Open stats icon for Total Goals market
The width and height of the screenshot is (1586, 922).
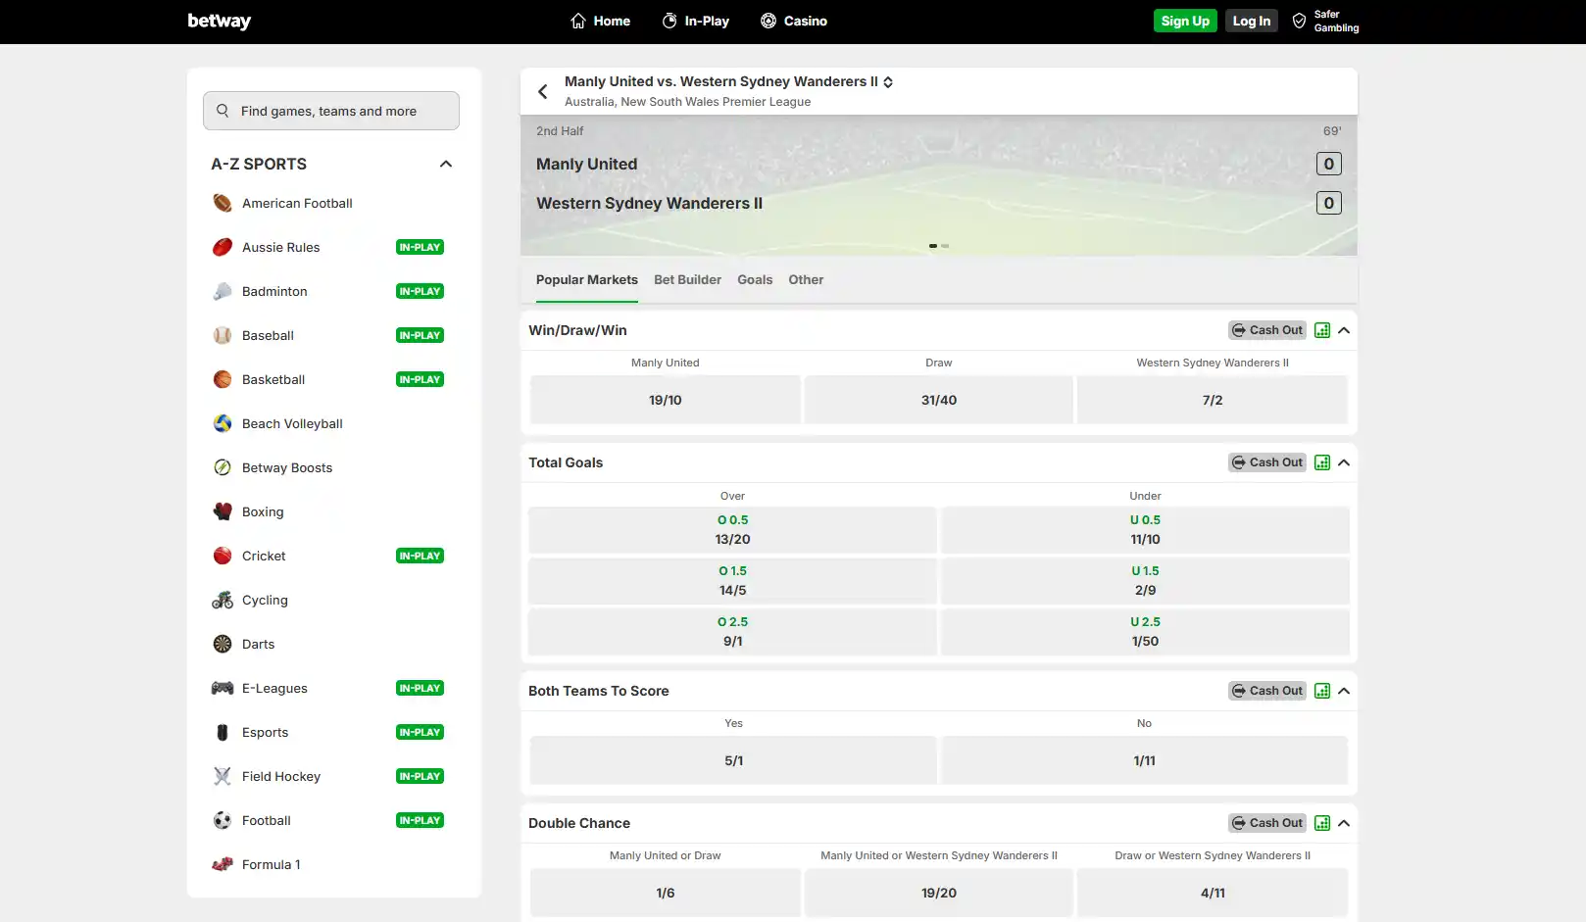tap(1322, 462)
